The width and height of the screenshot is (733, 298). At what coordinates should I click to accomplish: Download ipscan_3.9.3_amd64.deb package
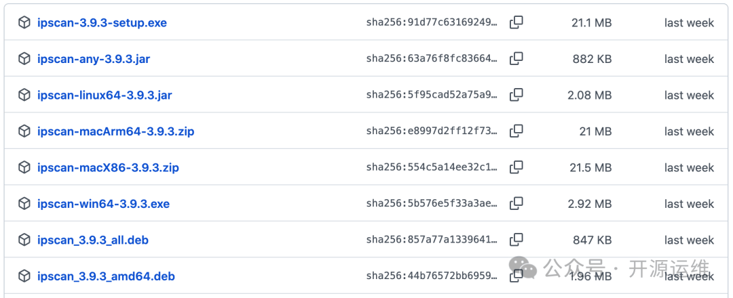106,276
